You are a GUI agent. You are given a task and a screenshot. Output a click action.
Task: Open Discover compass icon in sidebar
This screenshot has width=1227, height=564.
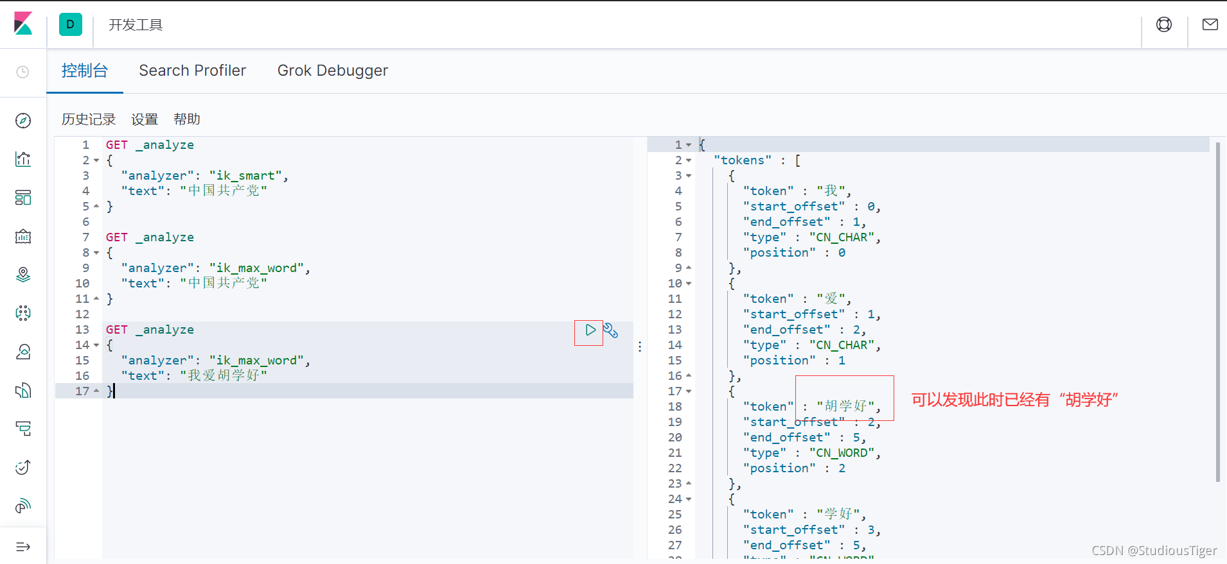[x=23, y=121]
